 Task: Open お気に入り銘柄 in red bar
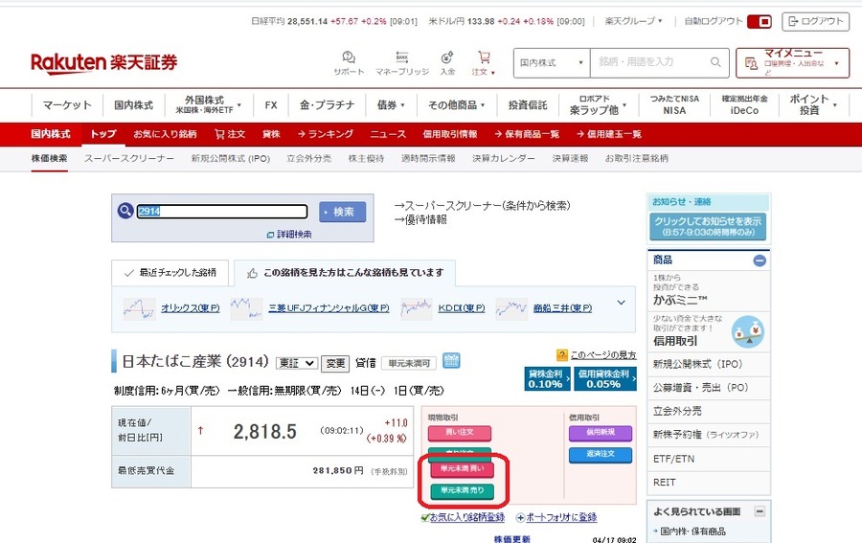[165, 134]
